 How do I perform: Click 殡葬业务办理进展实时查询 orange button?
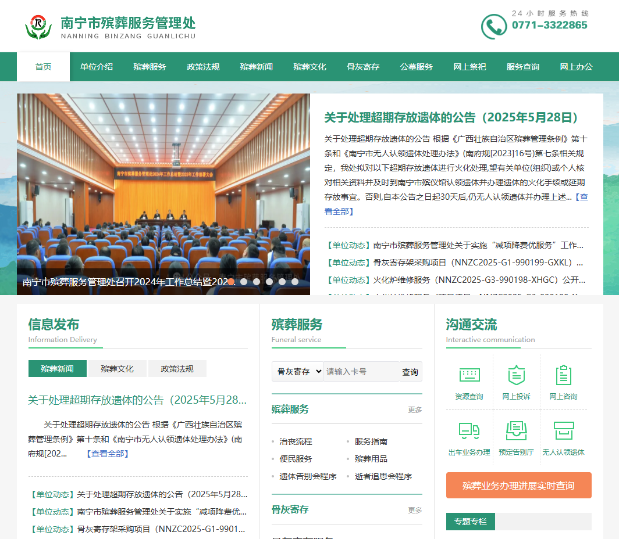point(519,486)
